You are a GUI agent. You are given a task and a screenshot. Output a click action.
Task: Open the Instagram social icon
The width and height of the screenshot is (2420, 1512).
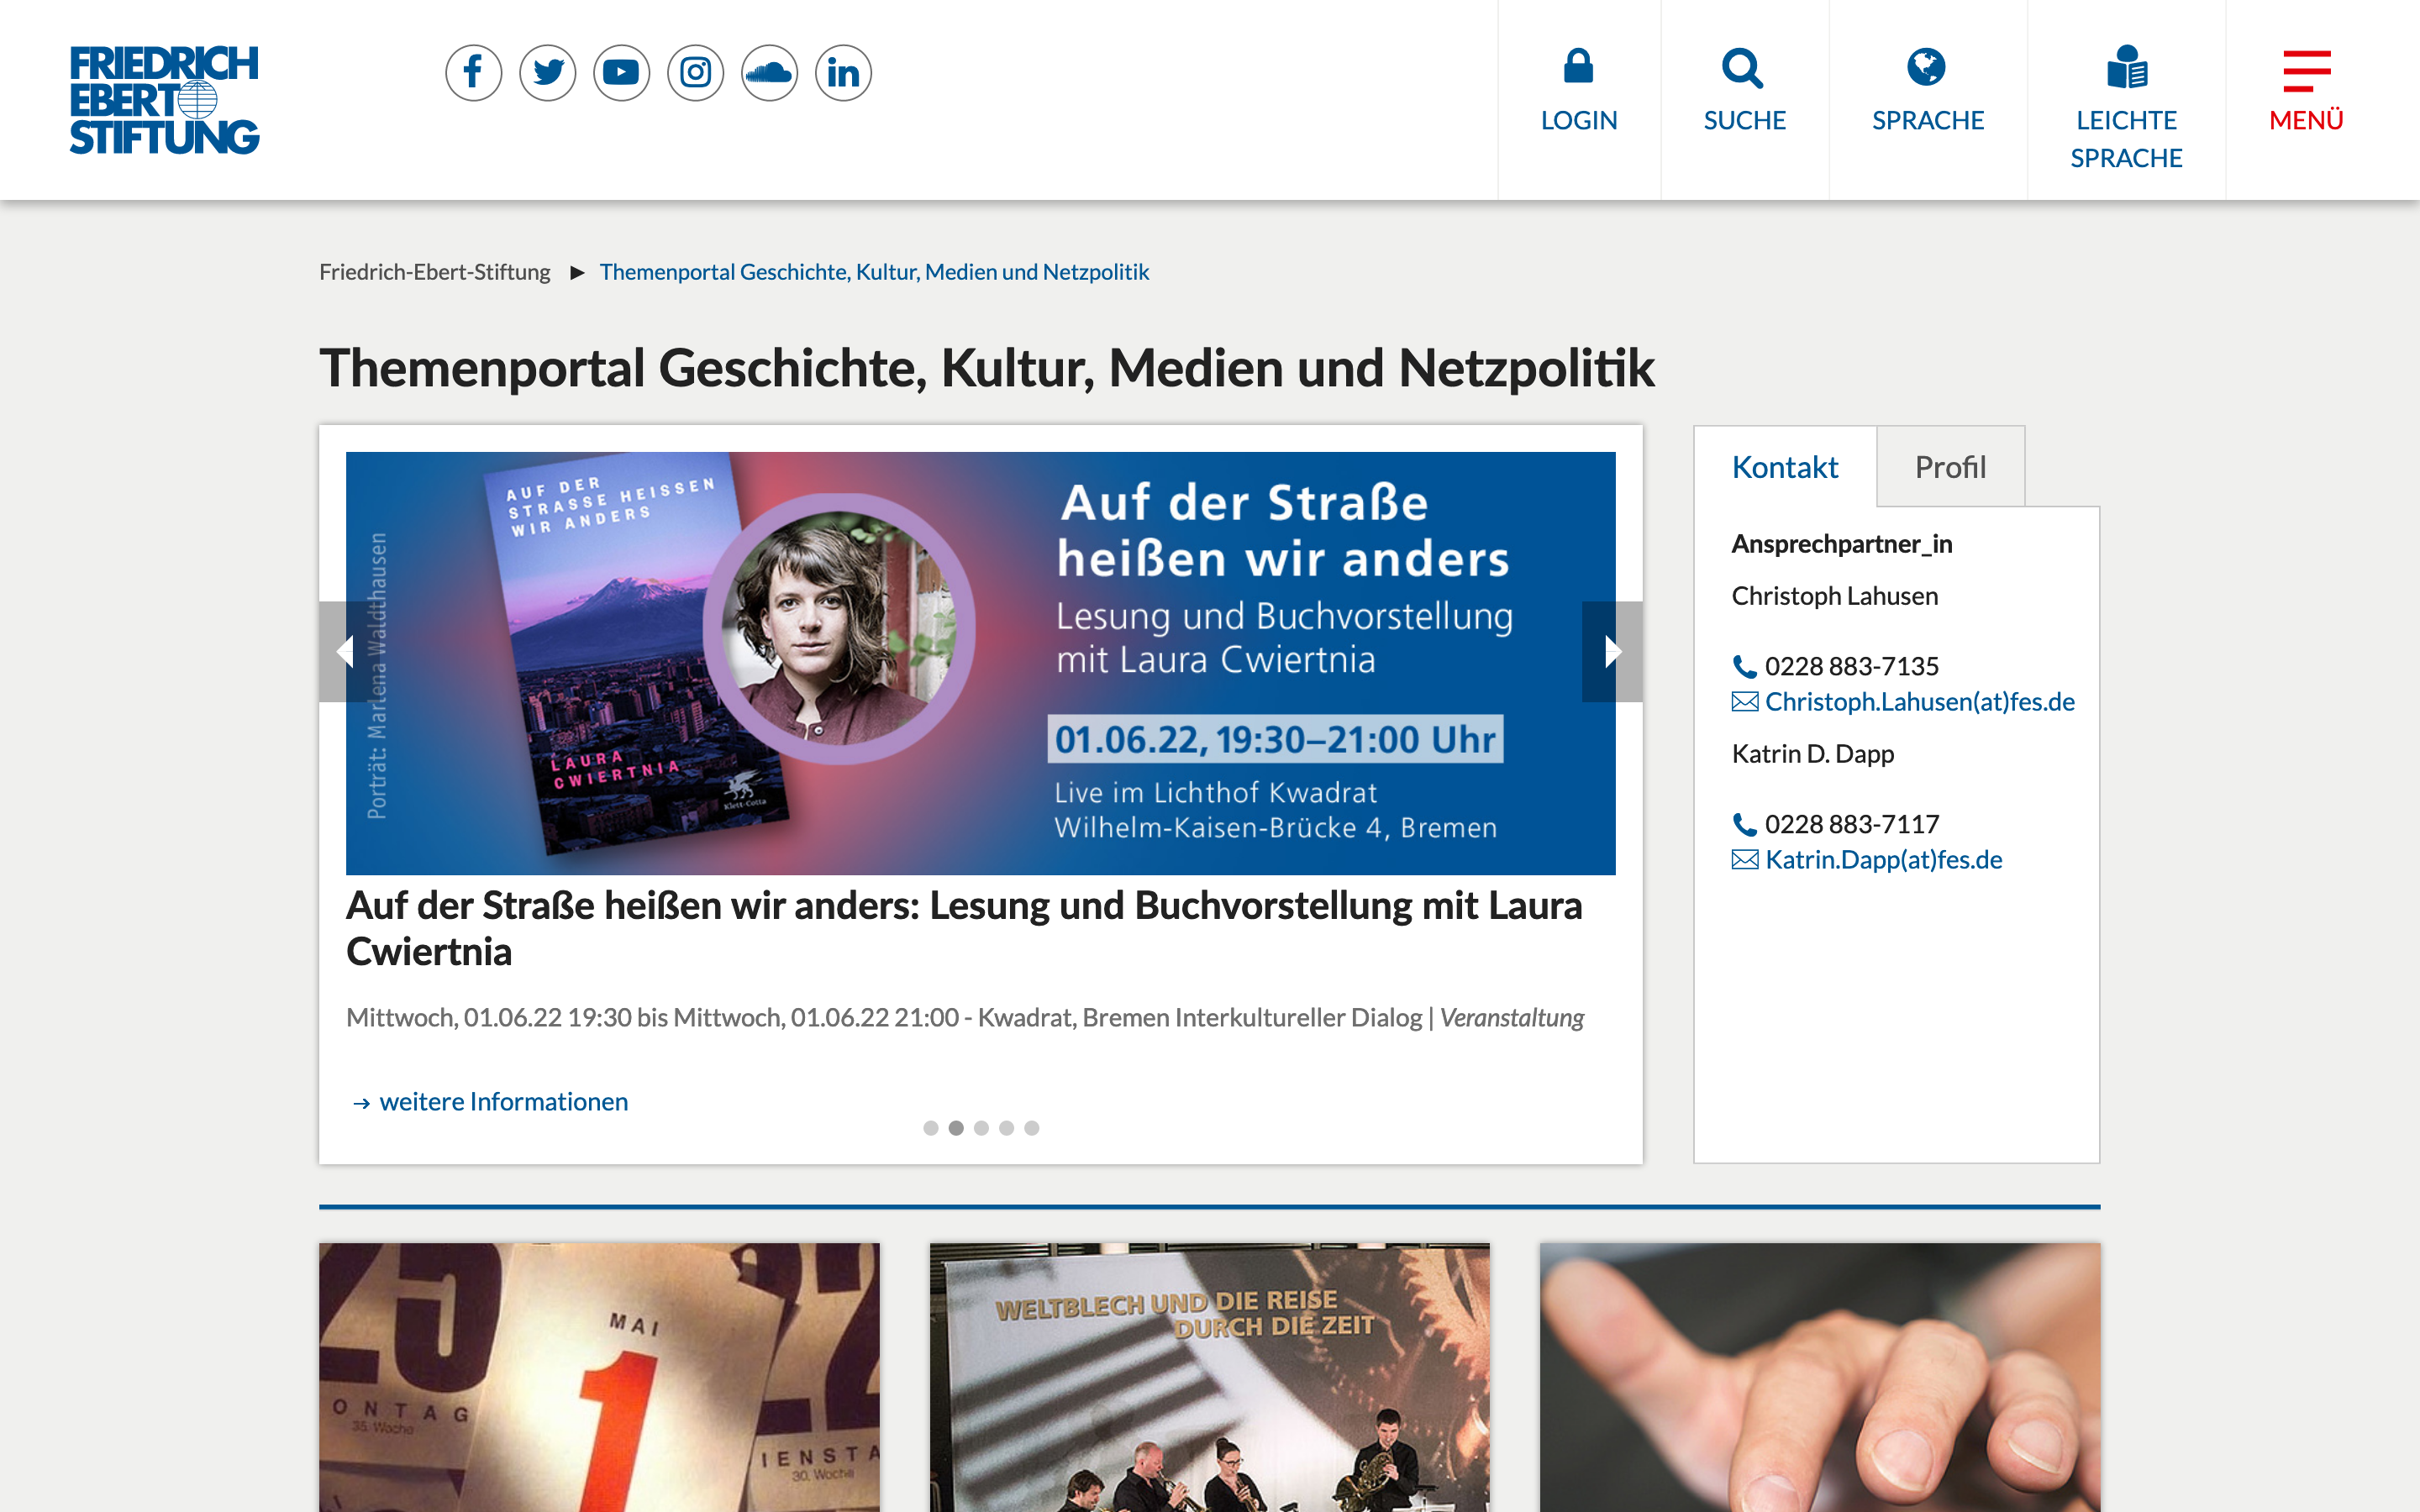[x=695, y=73]
